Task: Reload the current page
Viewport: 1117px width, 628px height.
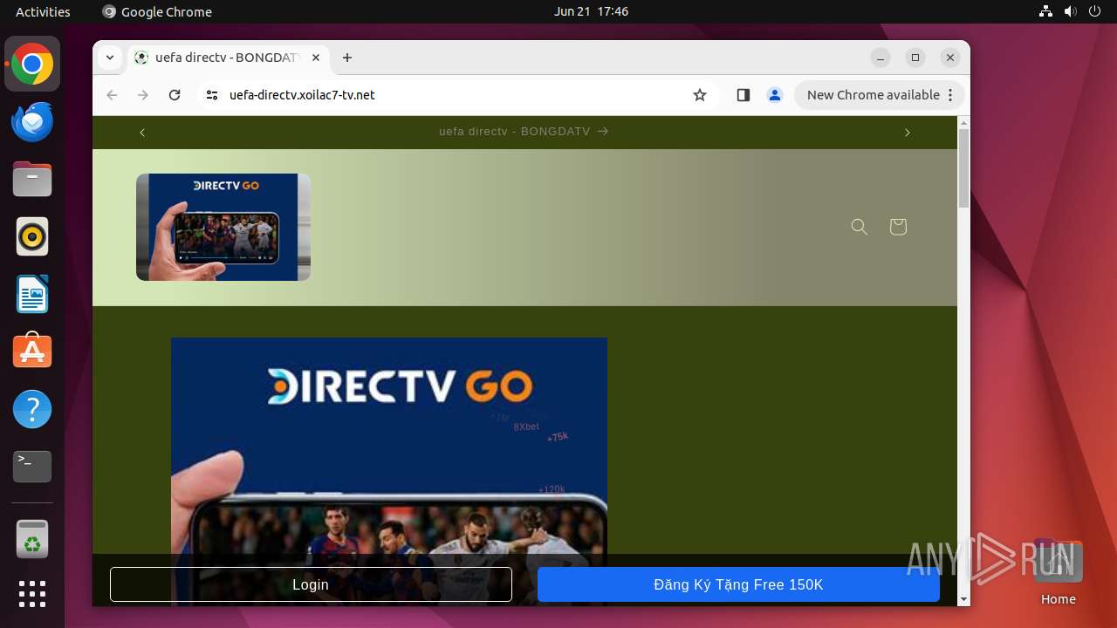Action: click(x=175, y=95)
